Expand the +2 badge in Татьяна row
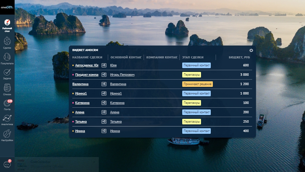305x172 pixels. point(104,122)
